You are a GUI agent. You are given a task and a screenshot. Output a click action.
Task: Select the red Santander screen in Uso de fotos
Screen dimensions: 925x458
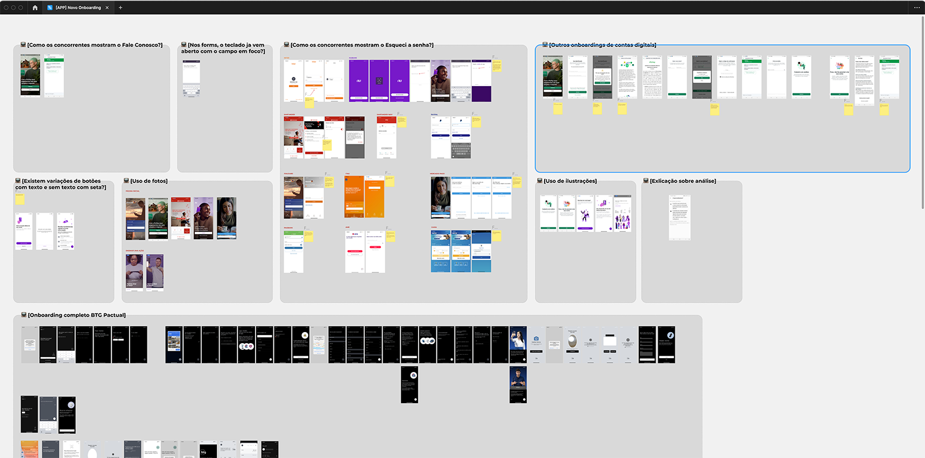tap(181, 218)
